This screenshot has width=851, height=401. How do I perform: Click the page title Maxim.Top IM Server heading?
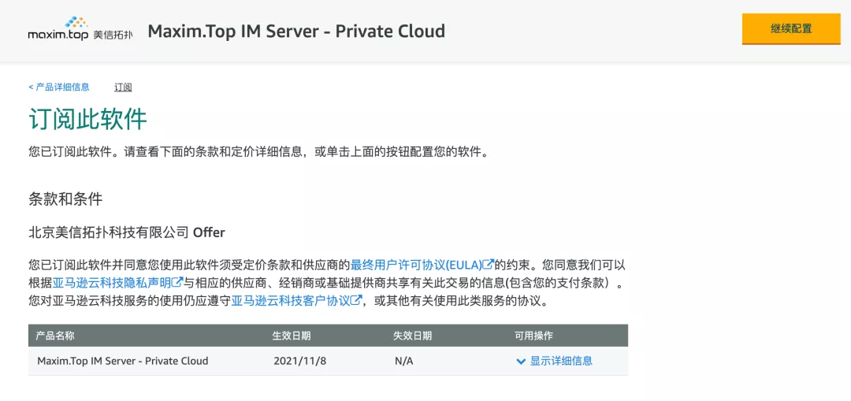296,31
